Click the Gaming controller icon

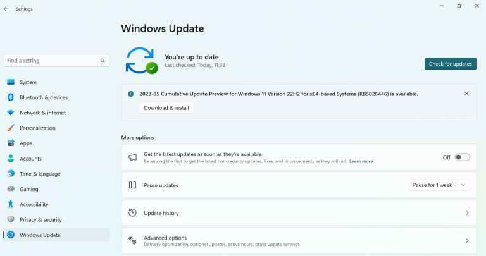coord(11,189)
